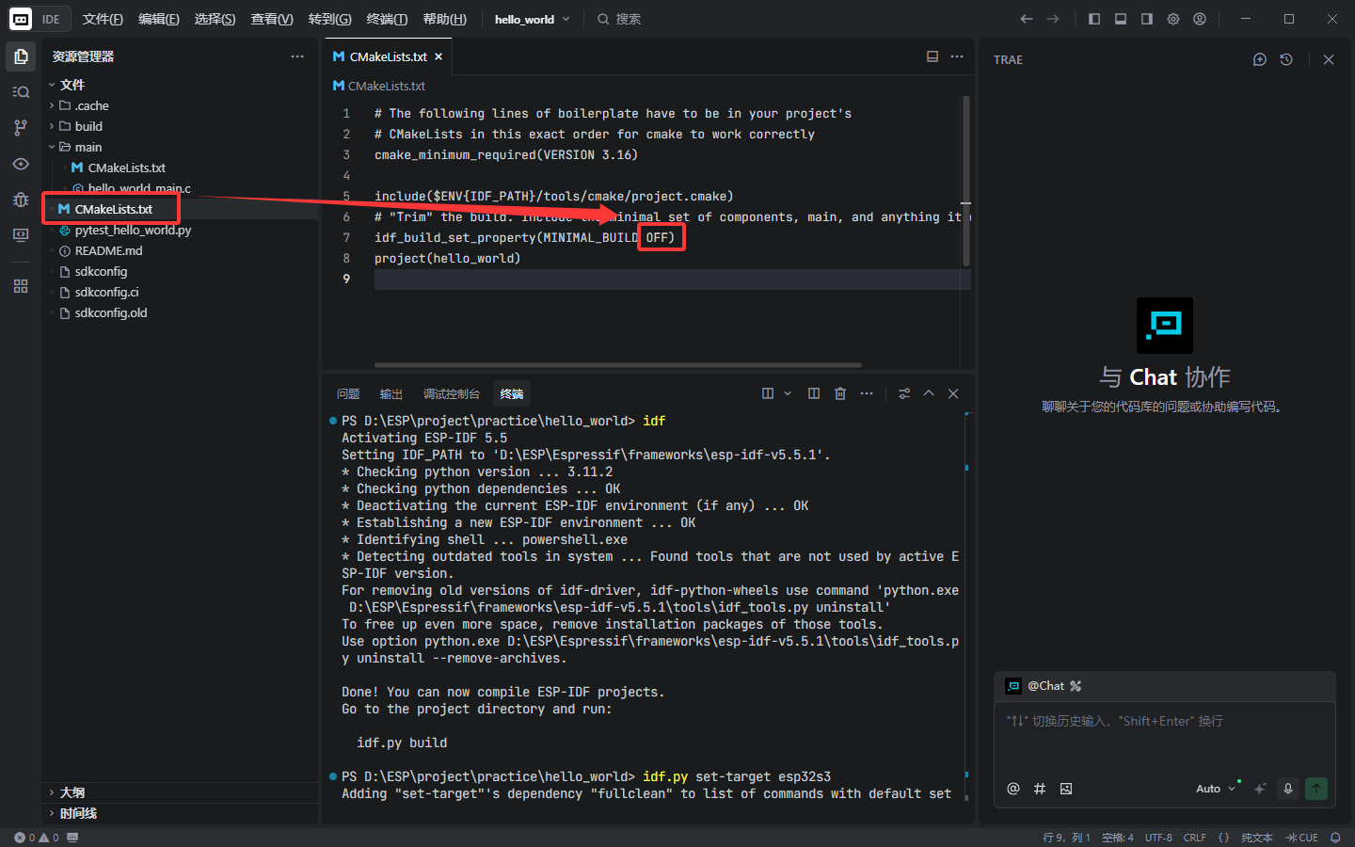Open the Source Control view
Viewport: 1355px width, 847px height.
(21, 127)
